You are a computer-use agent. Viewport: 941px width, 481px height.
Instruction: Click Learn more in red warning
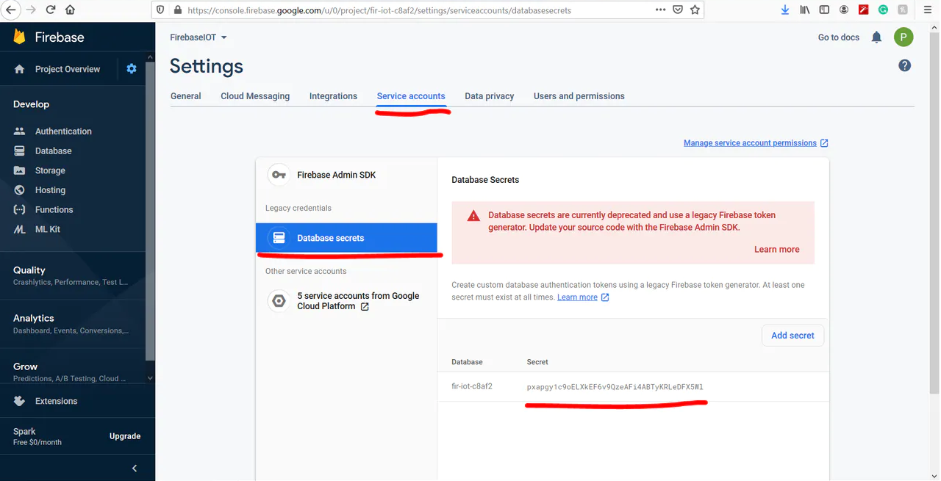pos(776,250)
